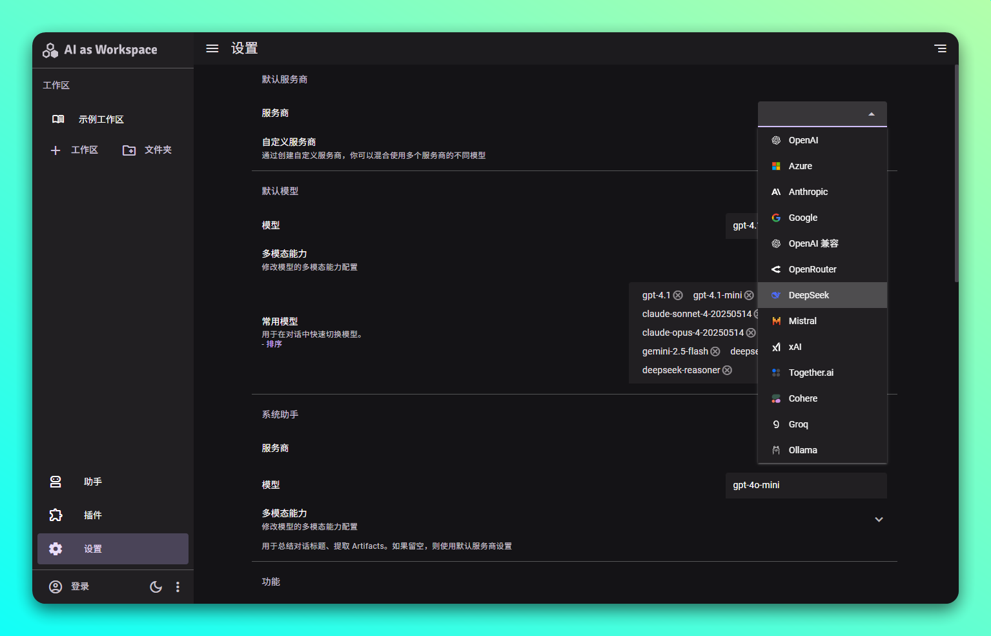Remove deepseek-reasoner chip via X icon
Viewport: 991px width, 636px height.
click(727, 370)
